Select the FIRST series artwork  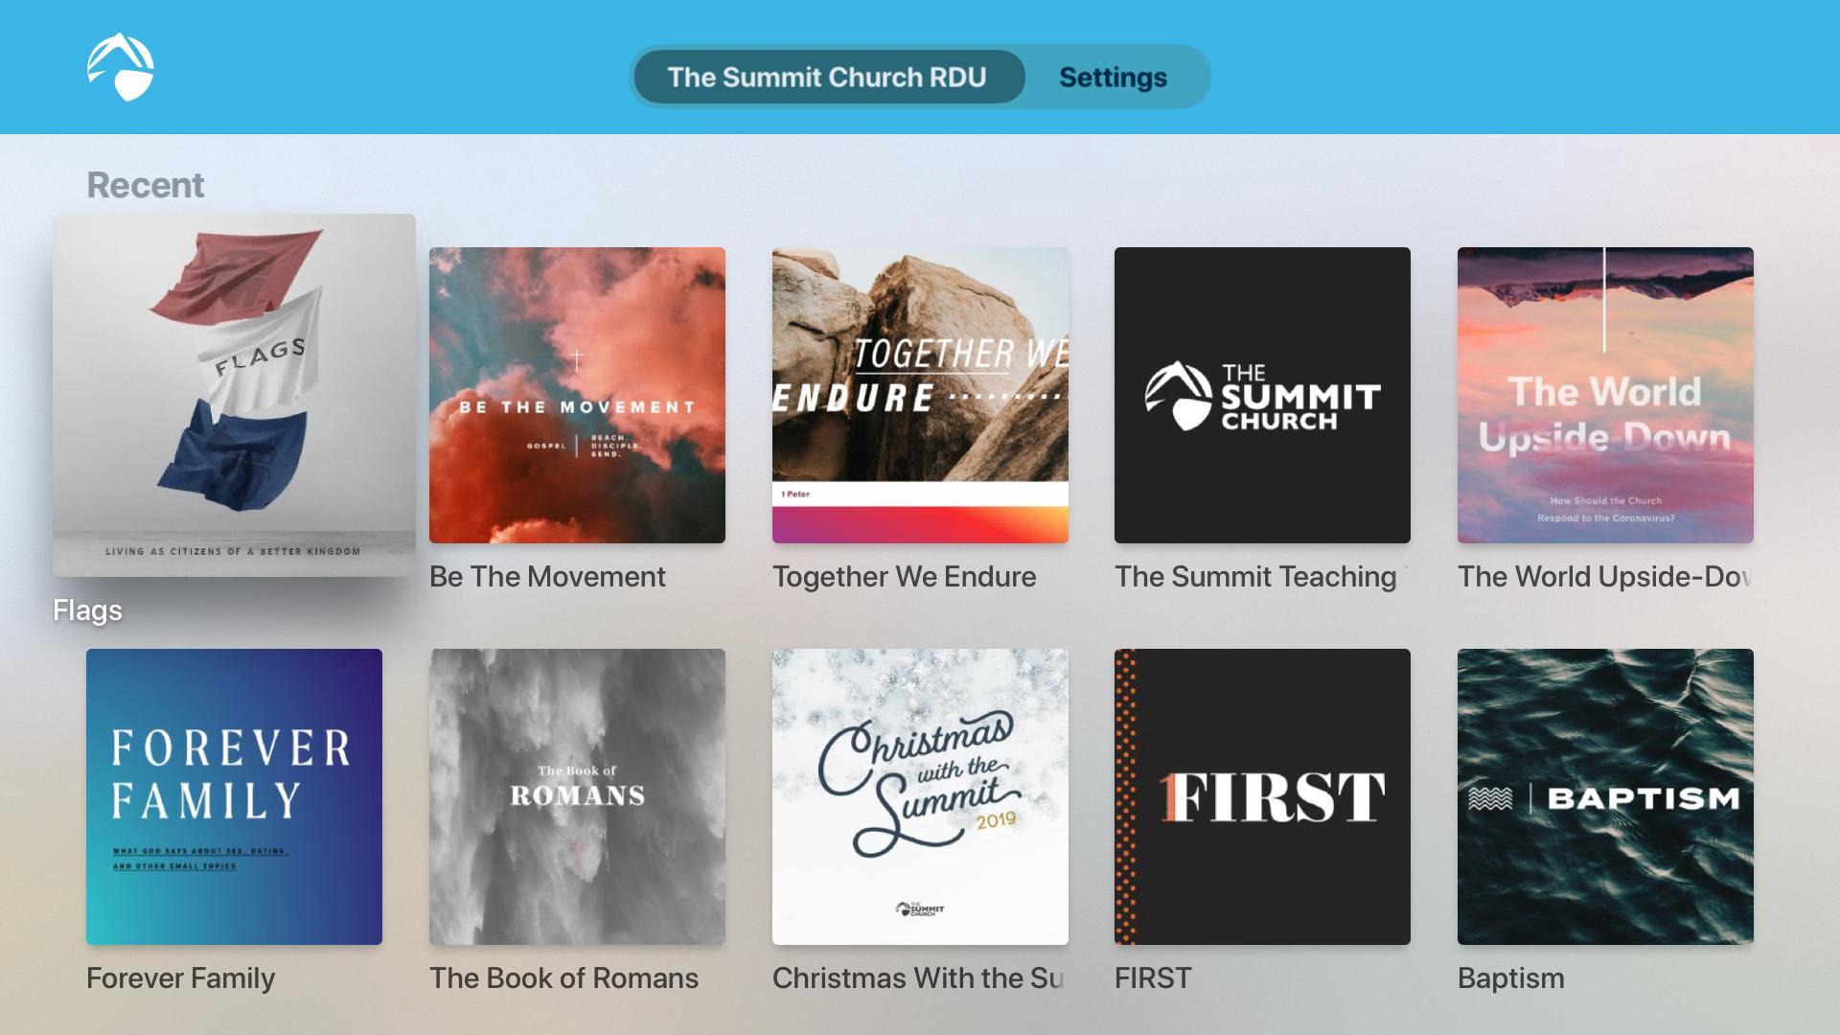(1262, 796)
